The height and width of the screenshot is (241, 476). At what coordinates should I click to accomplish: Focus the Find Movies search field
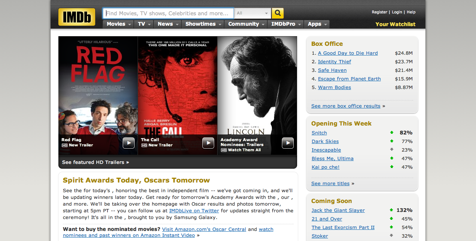[168, 13]
